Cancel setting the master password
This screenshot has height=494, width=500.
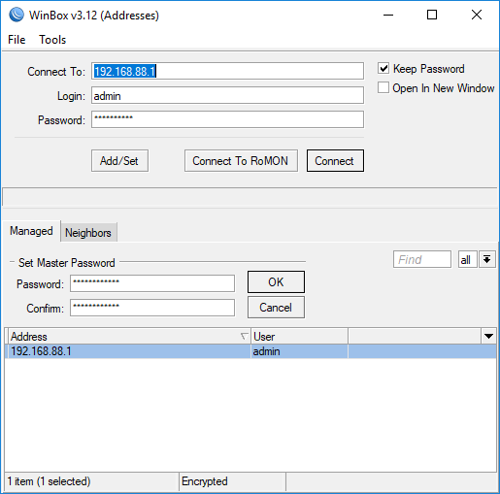(276, 308)
